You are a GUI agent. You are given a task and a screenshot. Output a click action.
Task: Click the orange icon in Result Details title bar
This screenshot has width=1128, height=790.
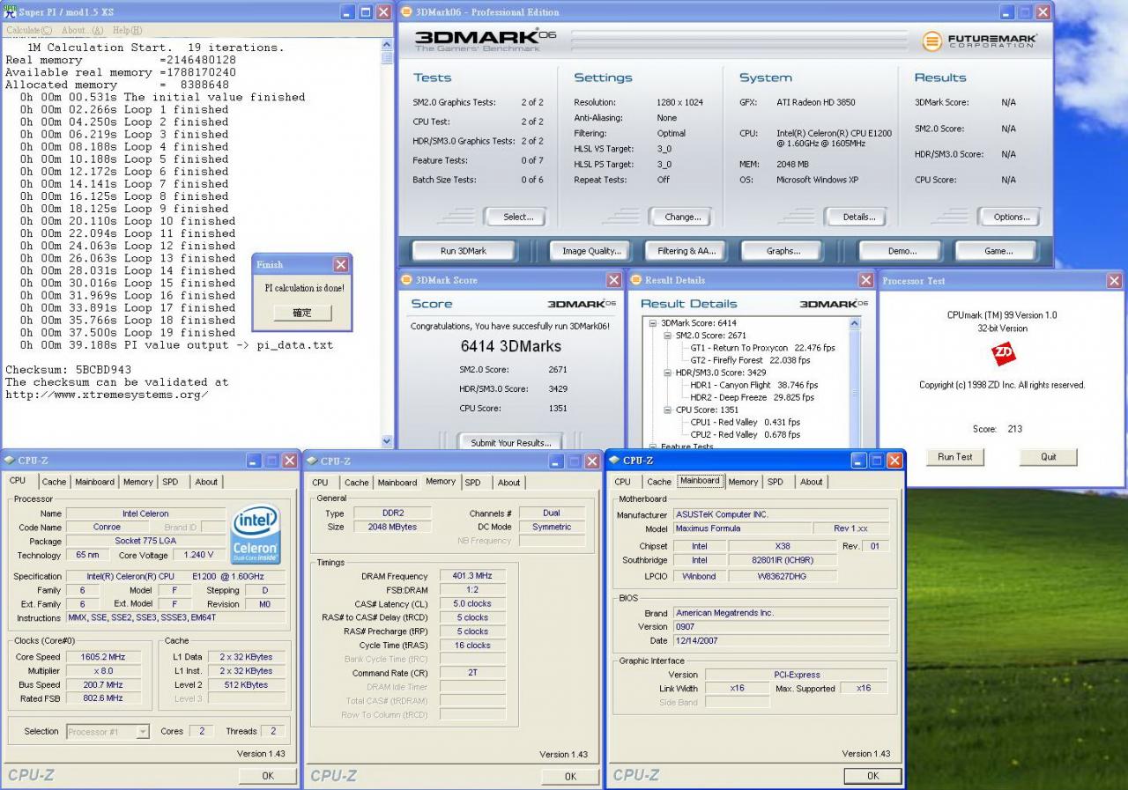[636, 280]
